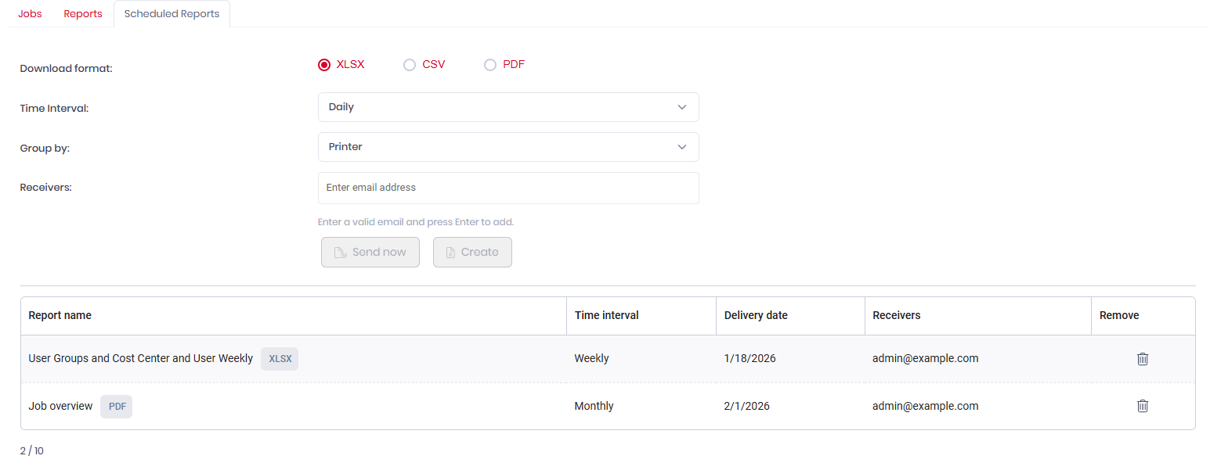The height and width of the screenshot is (470, 1210).
Task: Click the Report name column header
Action: [x=60, y=316]
